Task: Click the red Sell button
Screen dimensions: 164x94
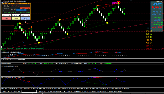Action: pos(7,18)
